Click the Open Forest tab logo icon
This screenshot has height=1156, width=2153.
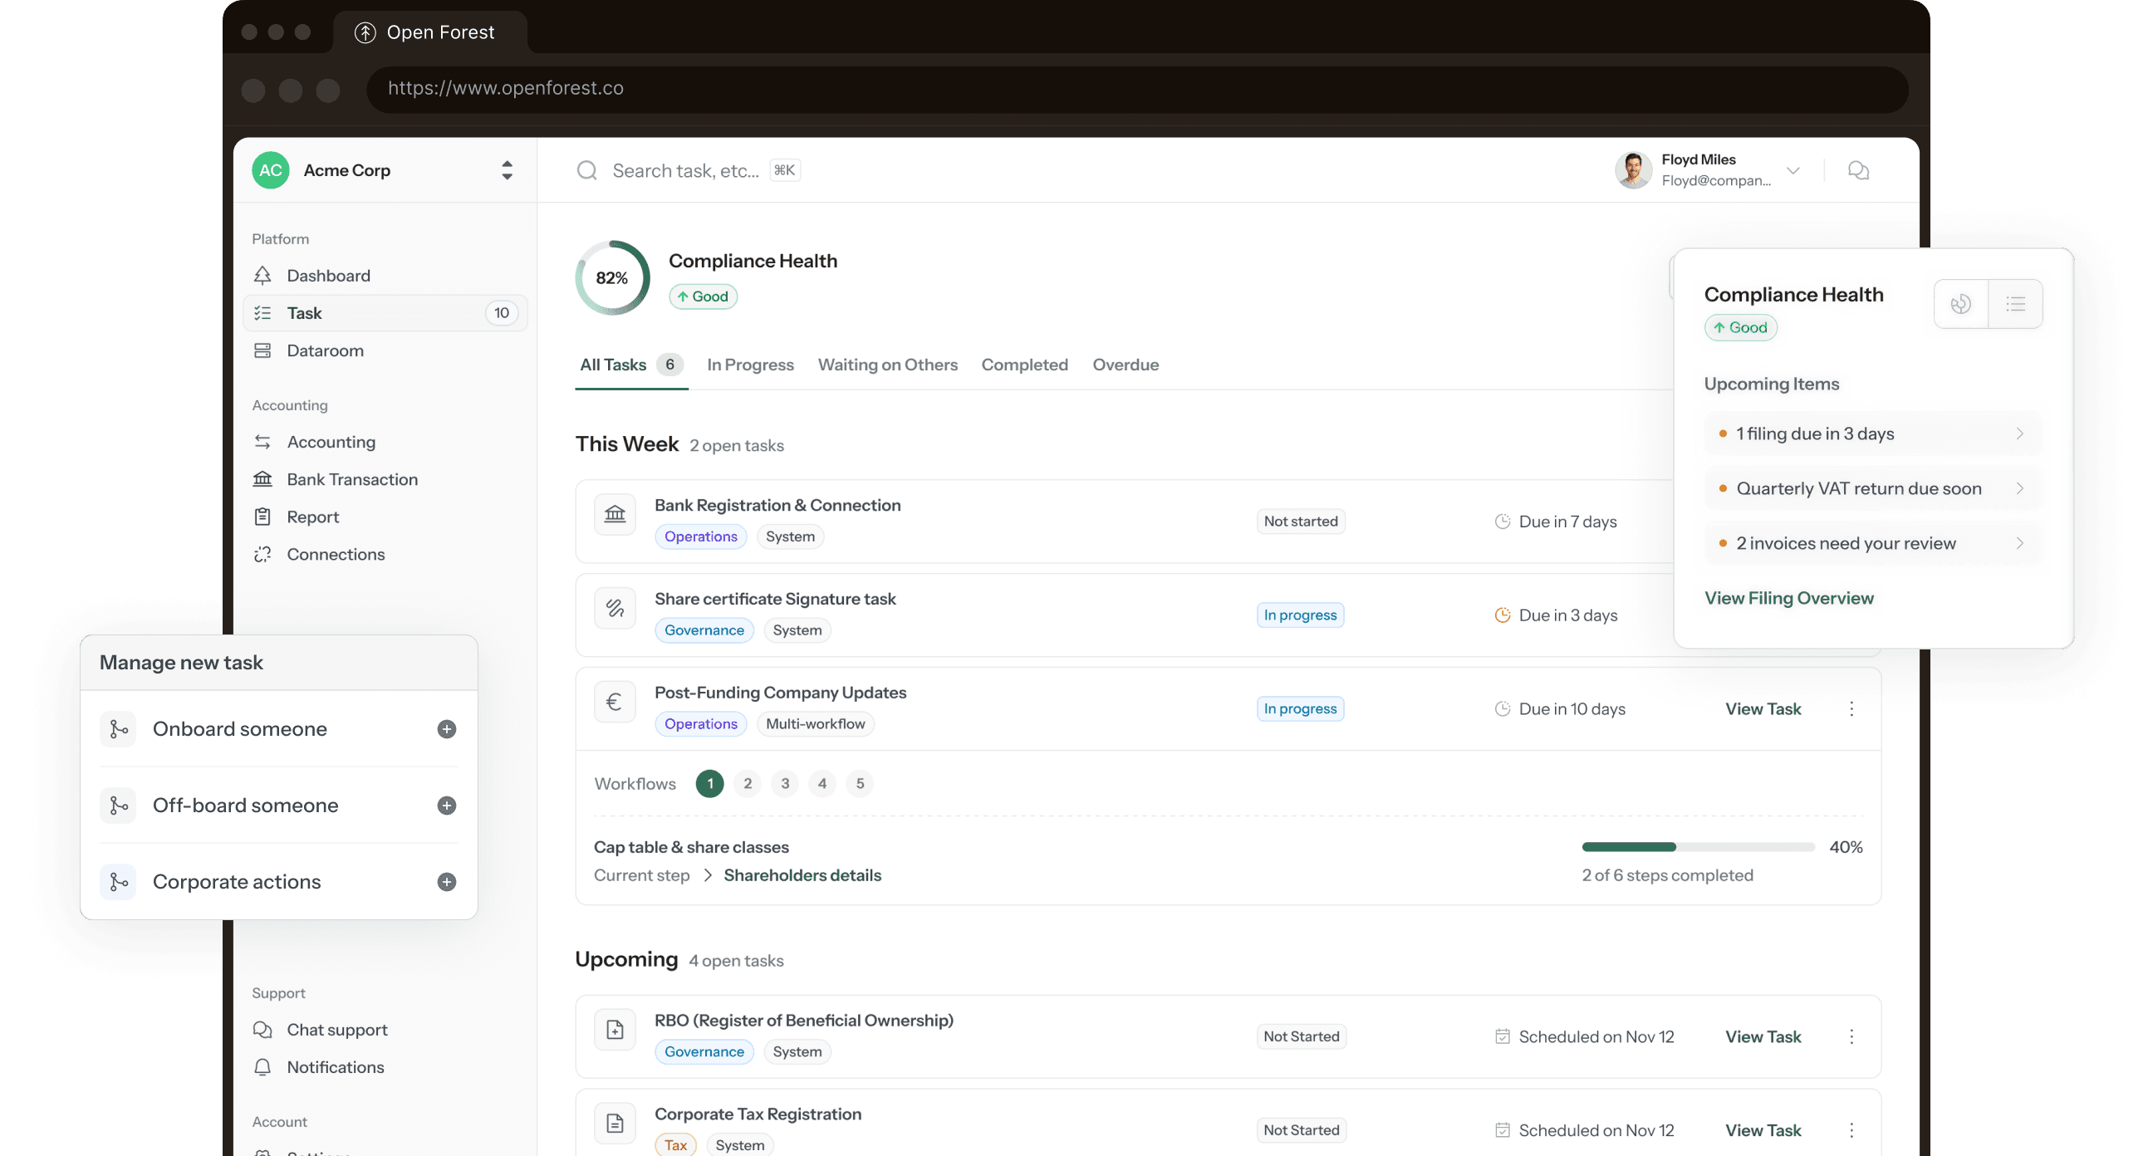coord(365,32)
